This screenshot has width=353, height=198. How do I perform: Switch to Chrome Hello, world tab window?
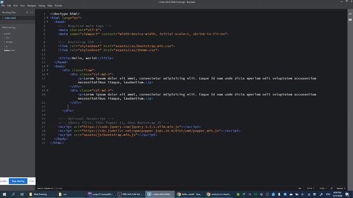point(190,194)
